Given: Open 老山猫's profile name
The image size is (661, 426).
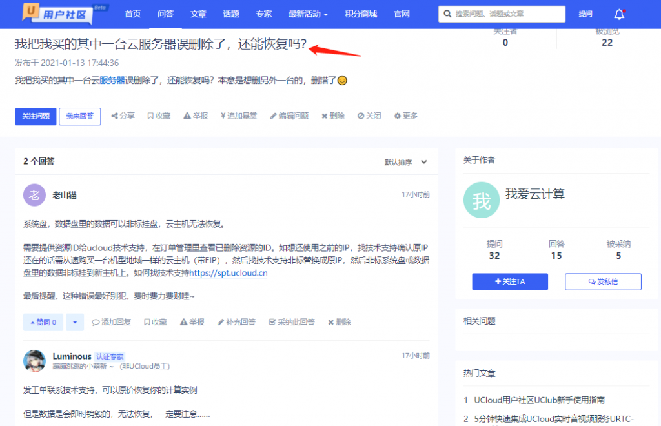Looking at the screenshot, I should [x=65, y=195].
